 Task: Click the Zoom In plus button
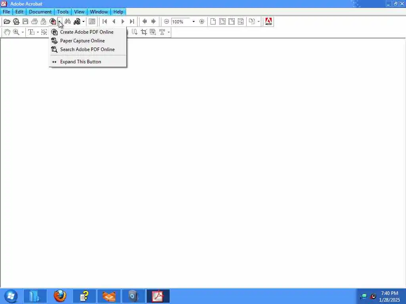click(x=202, y=22)
